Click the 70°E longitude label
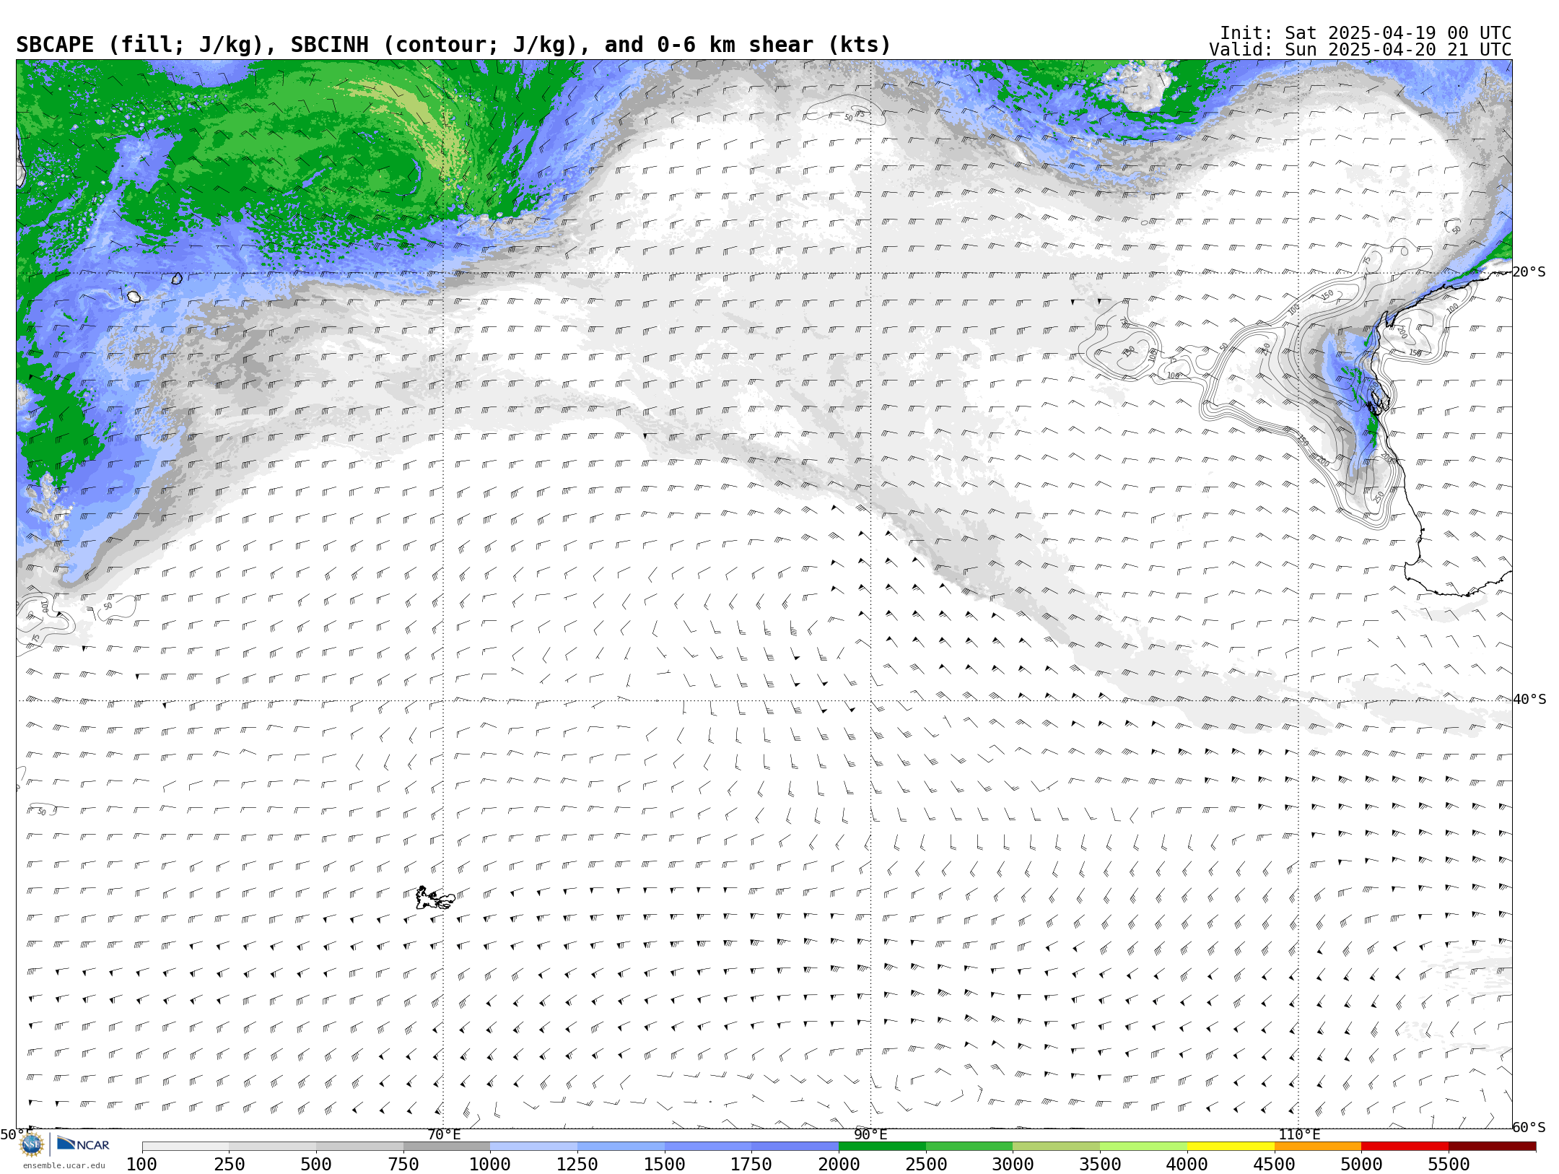Screen dimensions: 1559x1174 pos(444,1135)
